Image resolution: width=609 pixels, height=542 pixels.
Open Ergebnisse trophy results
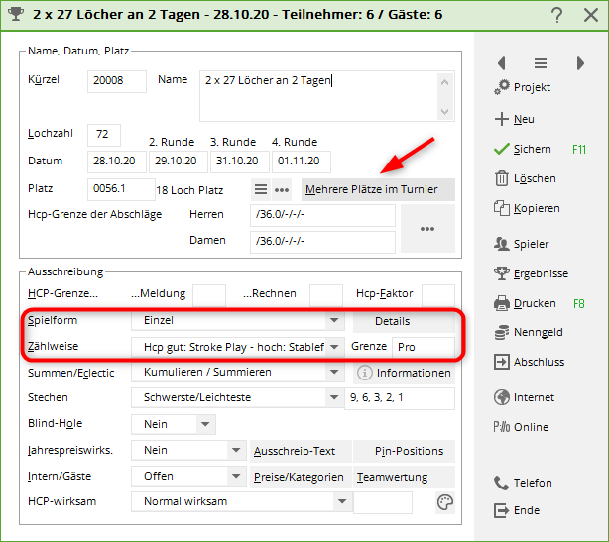[502, 273]
